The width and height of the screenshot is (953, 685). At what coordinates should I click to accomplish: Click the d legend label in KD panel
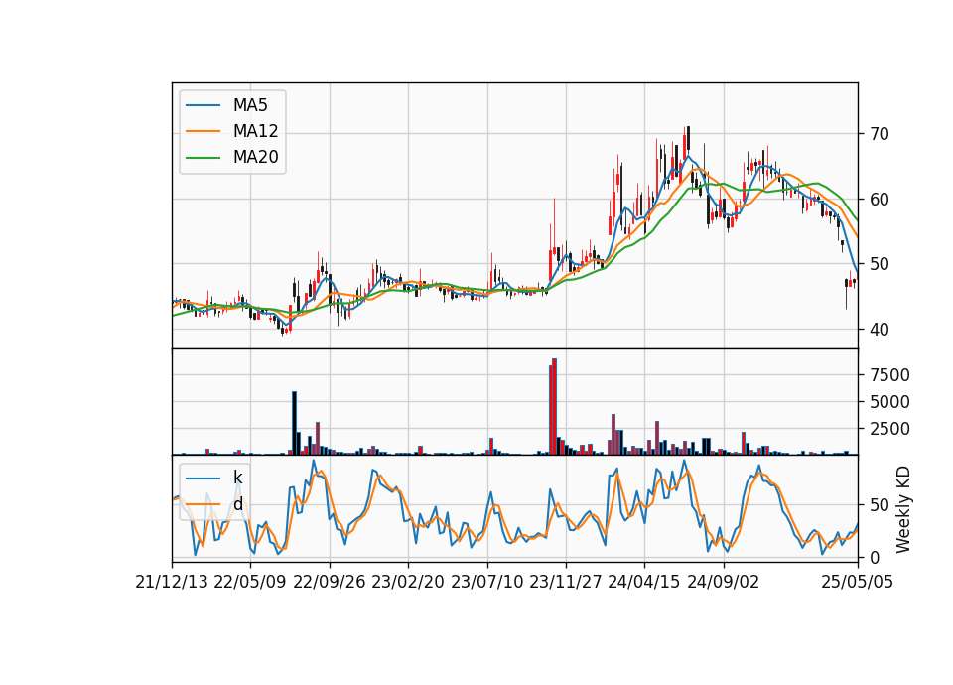[x=237, y=504]
